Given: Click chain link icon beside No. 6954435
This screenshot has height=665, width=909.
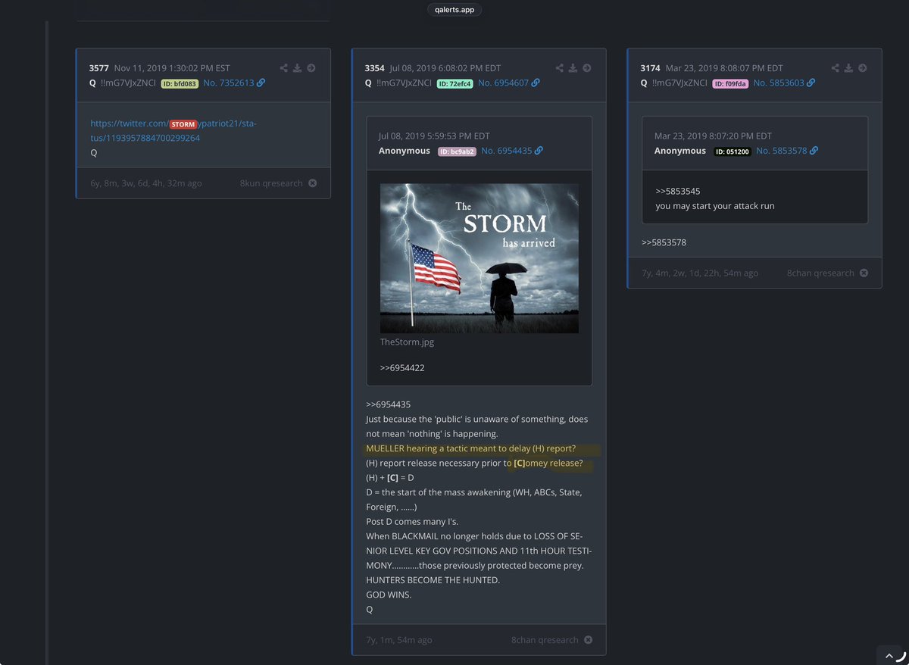Looking at the screenshot, I should pyautogui.click(x=539, y=151).
